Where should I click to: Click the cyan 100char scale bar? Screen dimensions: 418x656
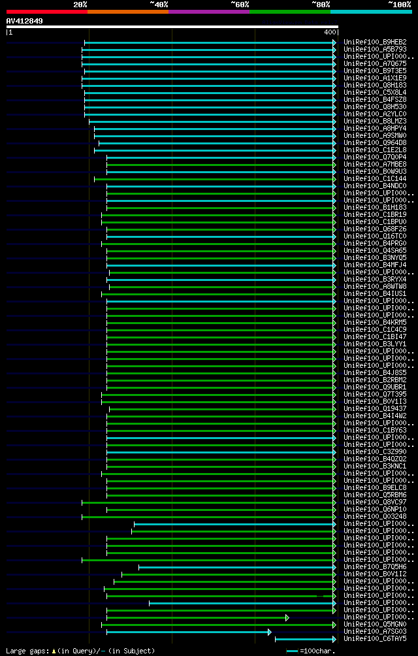[292, 651]
